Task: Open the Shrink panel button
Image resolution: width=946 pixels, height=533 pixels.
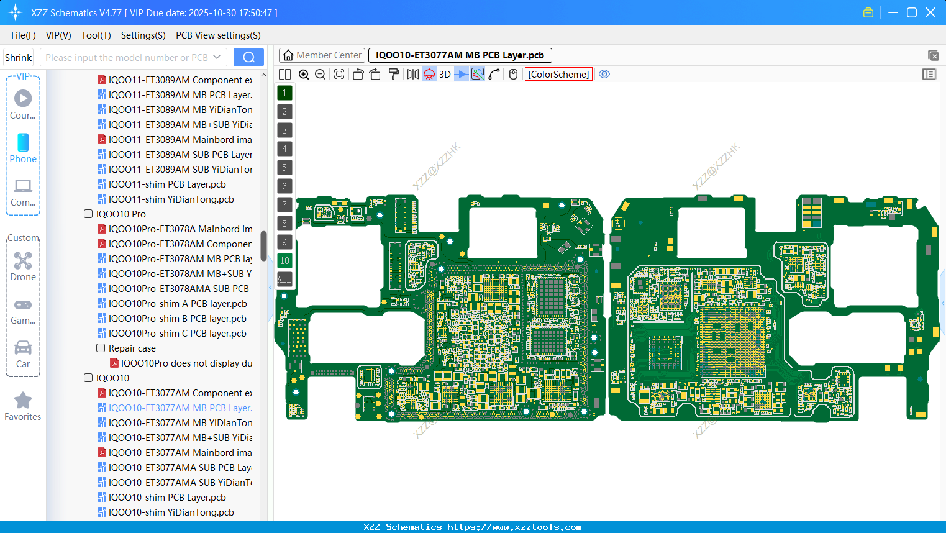Action: coord(18,57)
